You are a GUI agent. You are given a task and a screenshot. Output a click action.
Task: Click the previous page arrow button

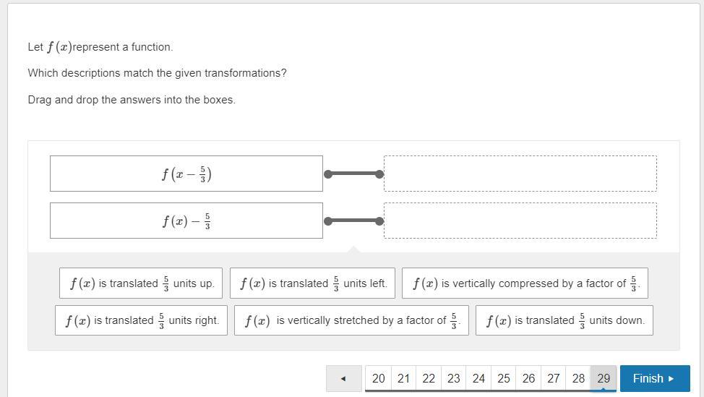tap(343, 378)
